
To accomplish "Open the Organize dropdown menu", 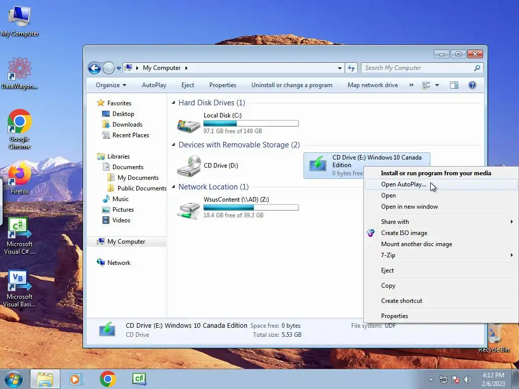I will pyautogui.click(x=111, y=85).
